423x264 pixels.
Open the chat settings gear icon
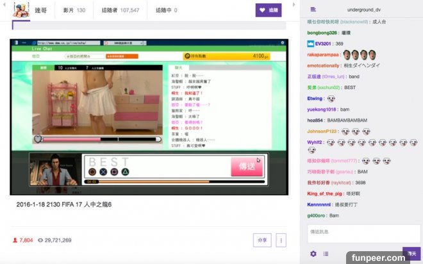[x=313, y=254]
